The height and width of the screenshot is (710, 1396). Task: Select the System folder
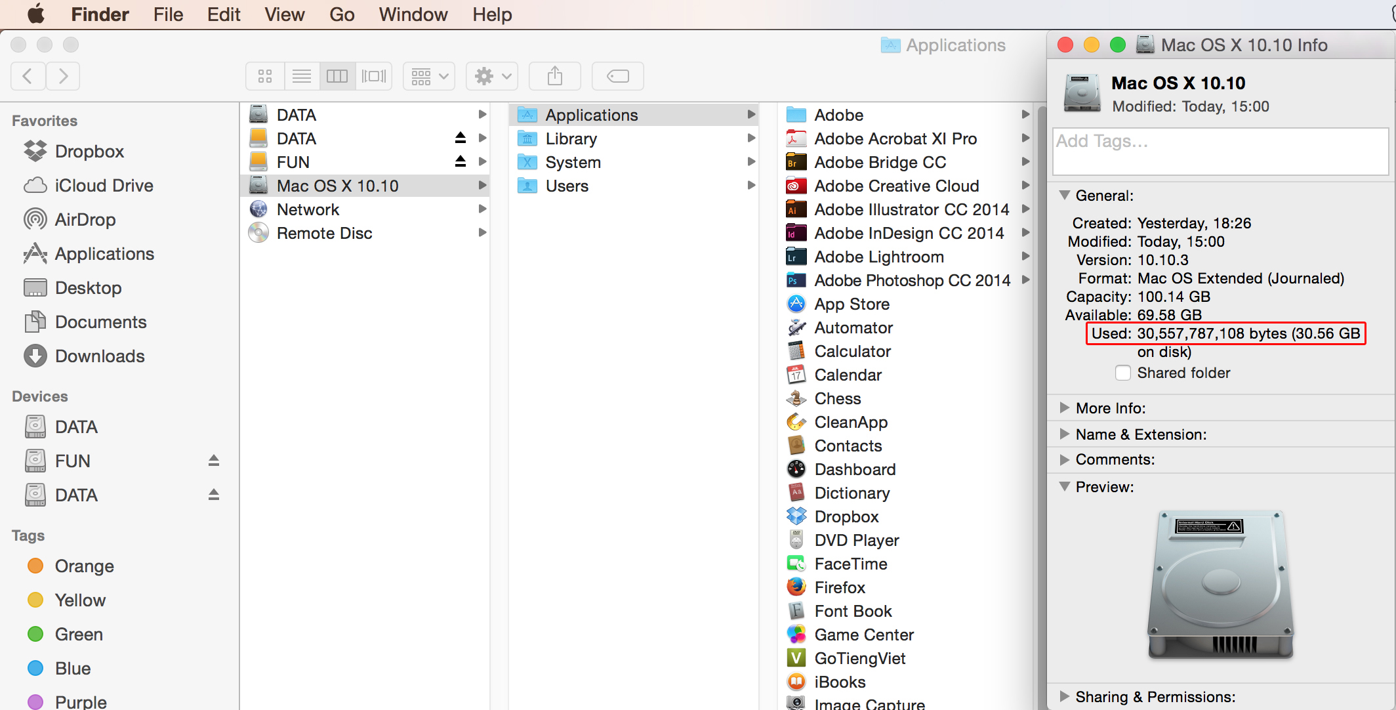tap(634, 162)
